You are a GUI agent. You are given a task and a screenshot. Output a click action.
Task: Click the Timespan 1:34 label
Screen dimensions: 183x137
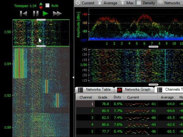(x=25, y=6)
